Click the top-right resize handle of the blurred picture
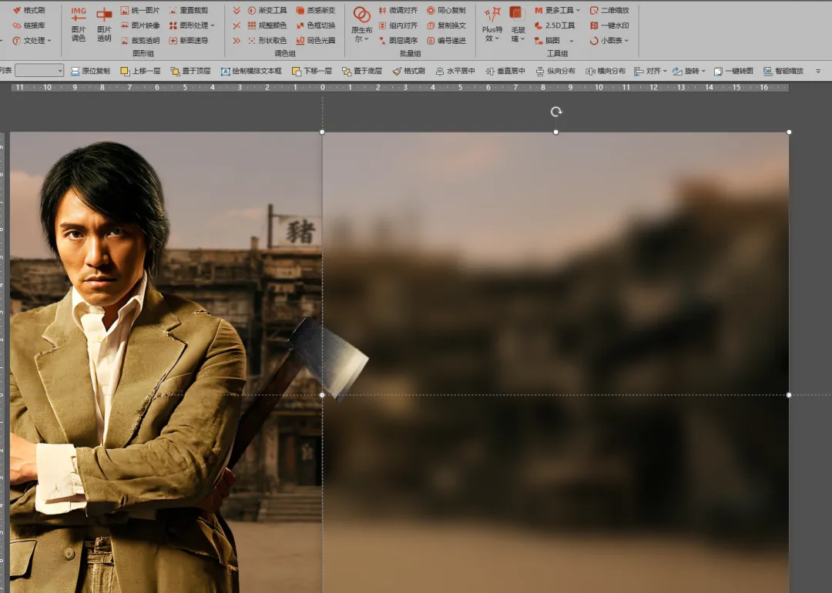Image resolution: width=832 pixels, height=593 pixels. (x=789, y=132)
